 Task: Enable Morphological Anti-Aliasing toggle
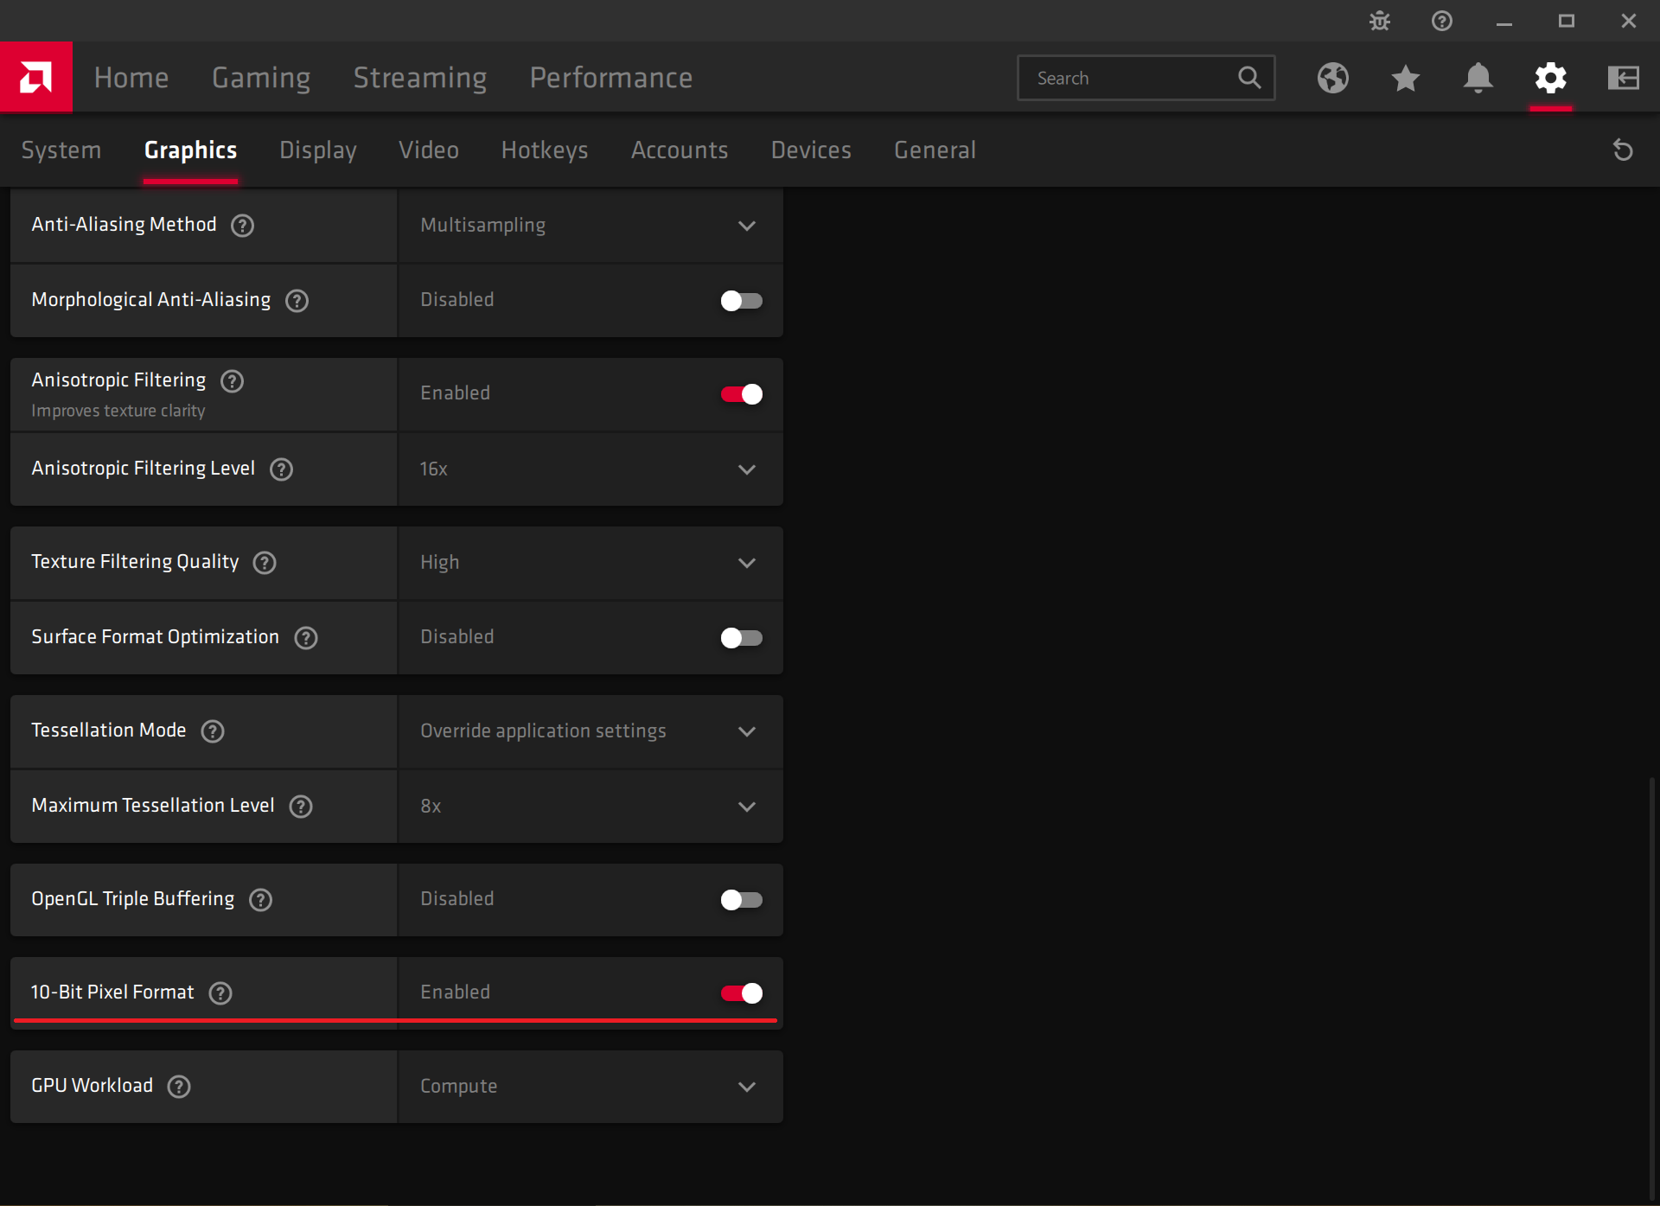click(x=741, y=301)
